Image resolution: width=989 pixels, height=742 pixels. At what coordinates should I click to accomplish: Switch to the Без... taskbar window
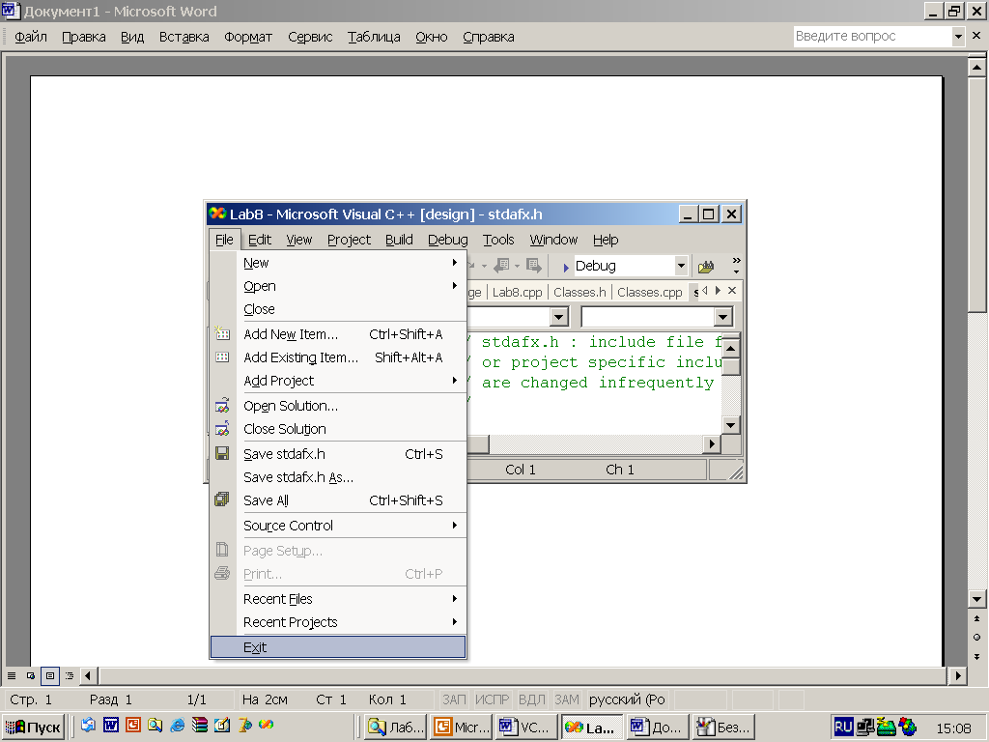click(724, 727)
